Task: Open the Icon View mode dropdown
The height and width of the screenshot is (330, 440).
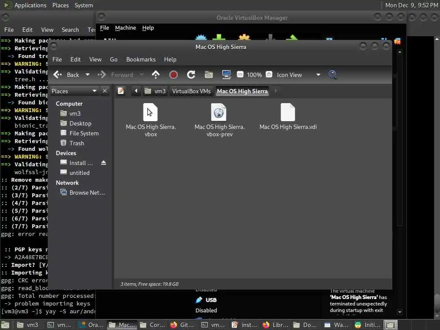Action: pyautogui.click(x=299, y=75)
